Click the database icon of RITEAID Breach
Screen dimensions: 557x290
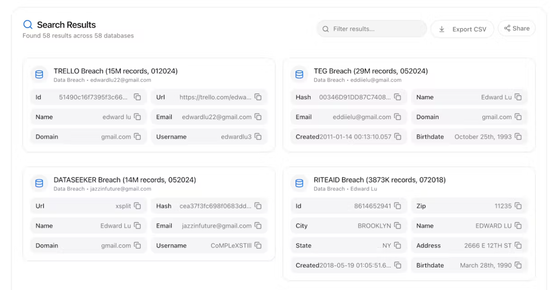(299, 183)
